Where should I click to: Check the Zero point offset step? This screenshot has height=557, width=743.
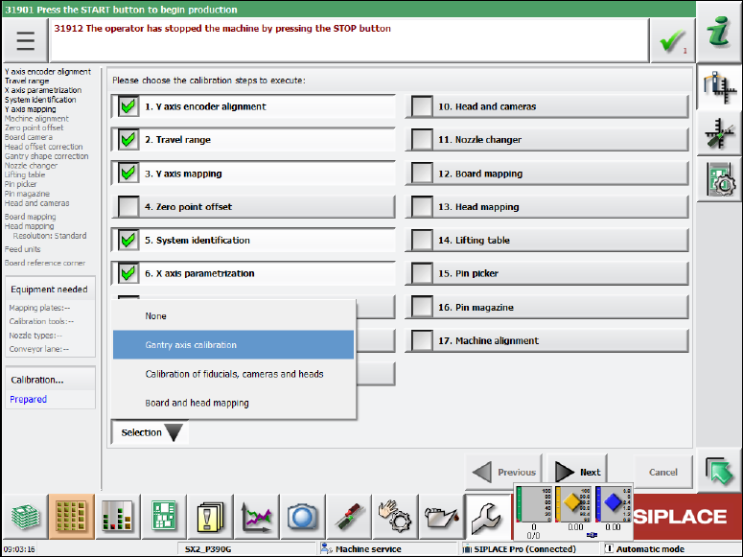[128, 207]
